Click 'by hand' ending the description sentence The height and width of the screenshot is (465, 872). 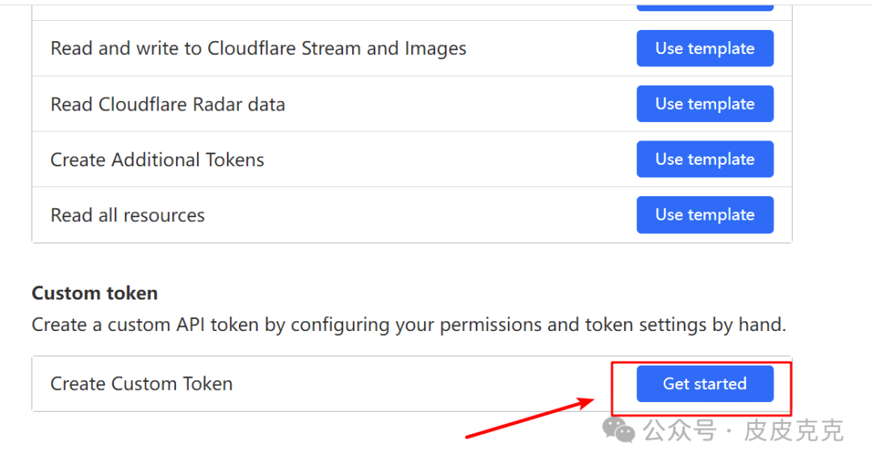[x=754, y=325]
